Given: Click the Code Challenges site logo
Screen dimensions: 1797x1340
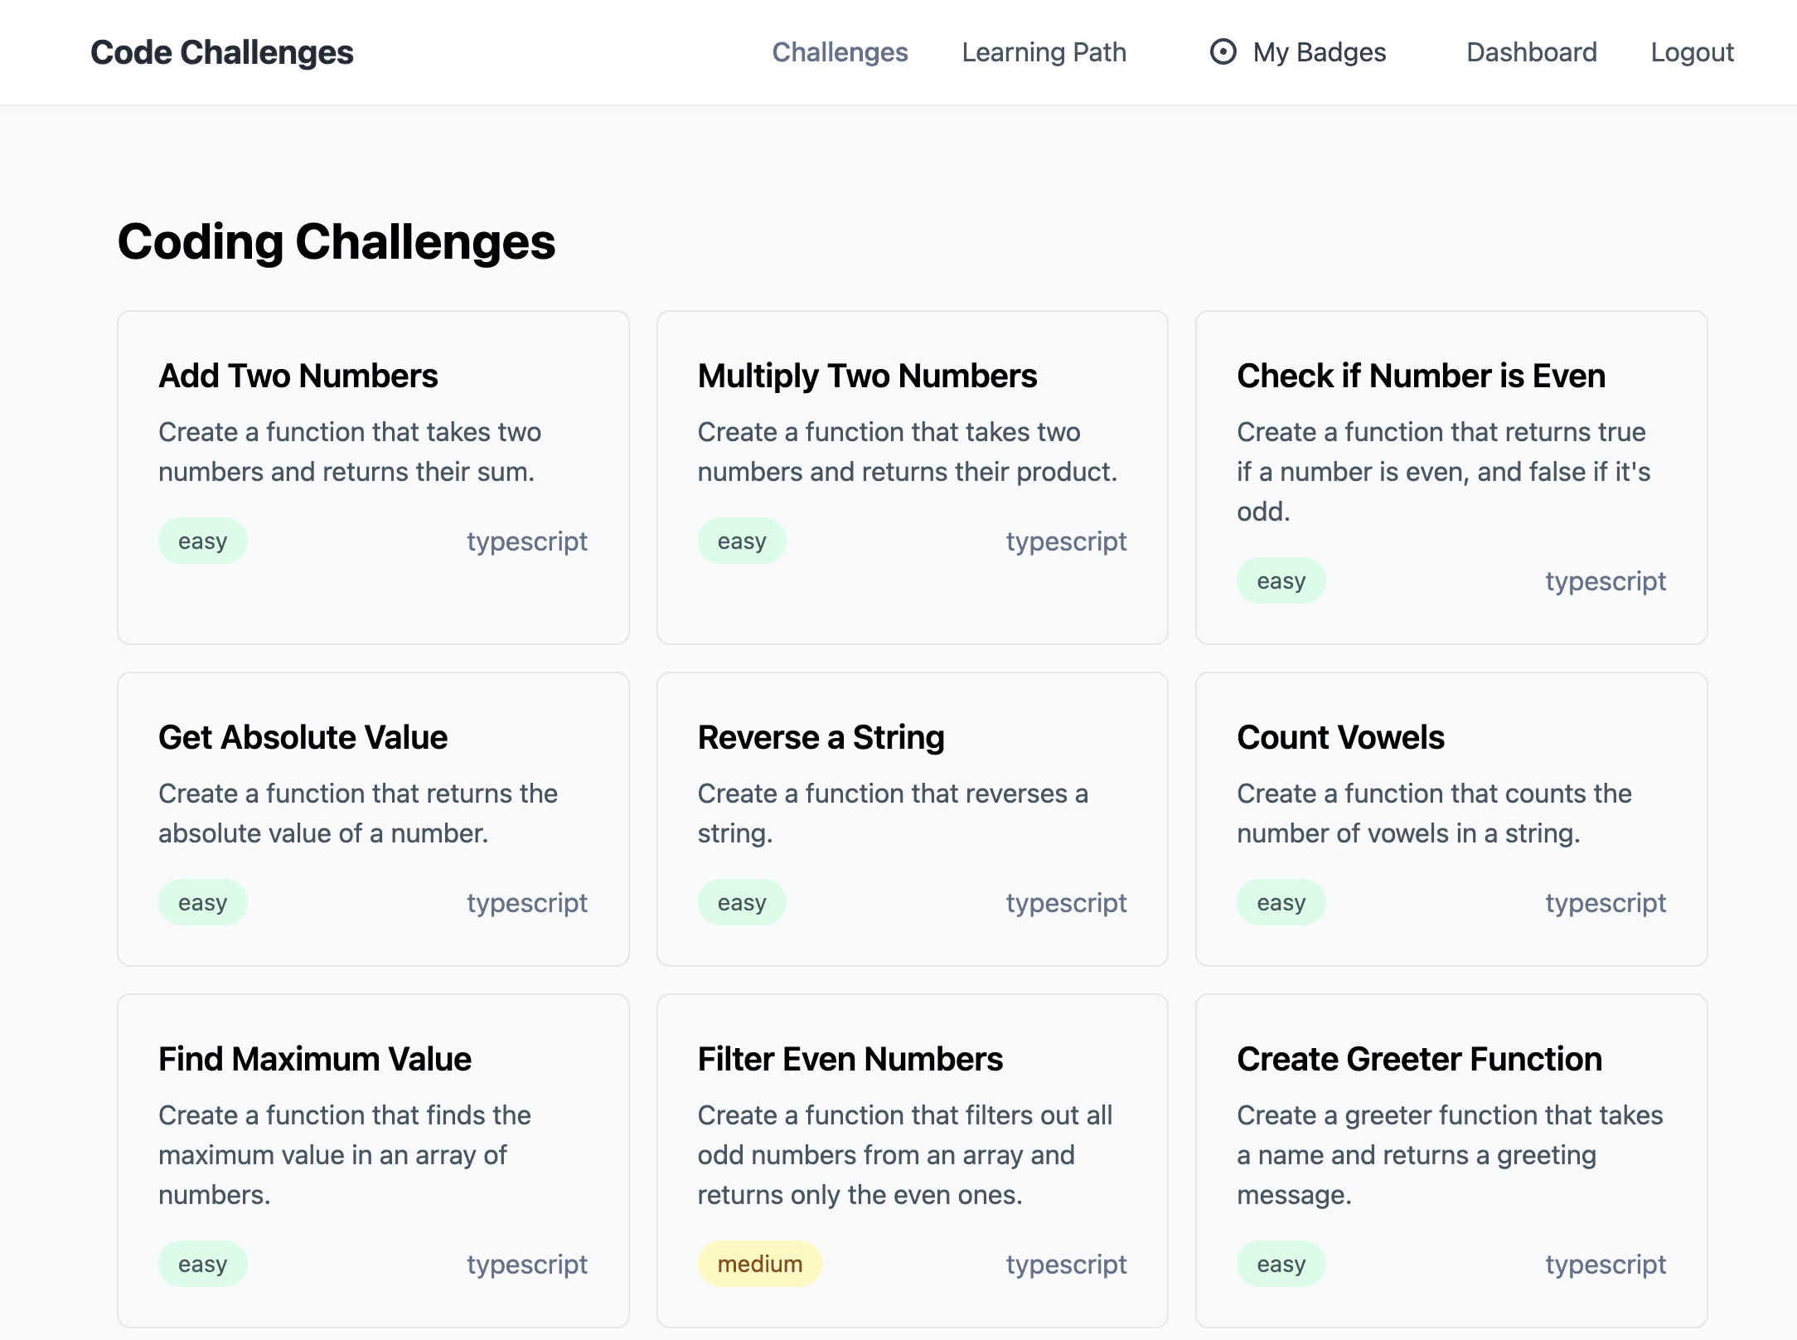Looking at the screenshot, I should click(222, 52).
